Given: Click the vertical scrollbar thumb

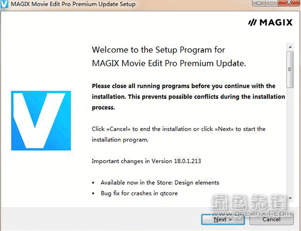Looking at the screenshot, I should click(290, 69).
